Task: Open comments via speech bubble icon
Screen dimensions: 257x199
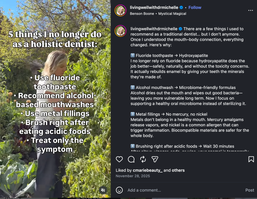Action: [x=131, y=159]
